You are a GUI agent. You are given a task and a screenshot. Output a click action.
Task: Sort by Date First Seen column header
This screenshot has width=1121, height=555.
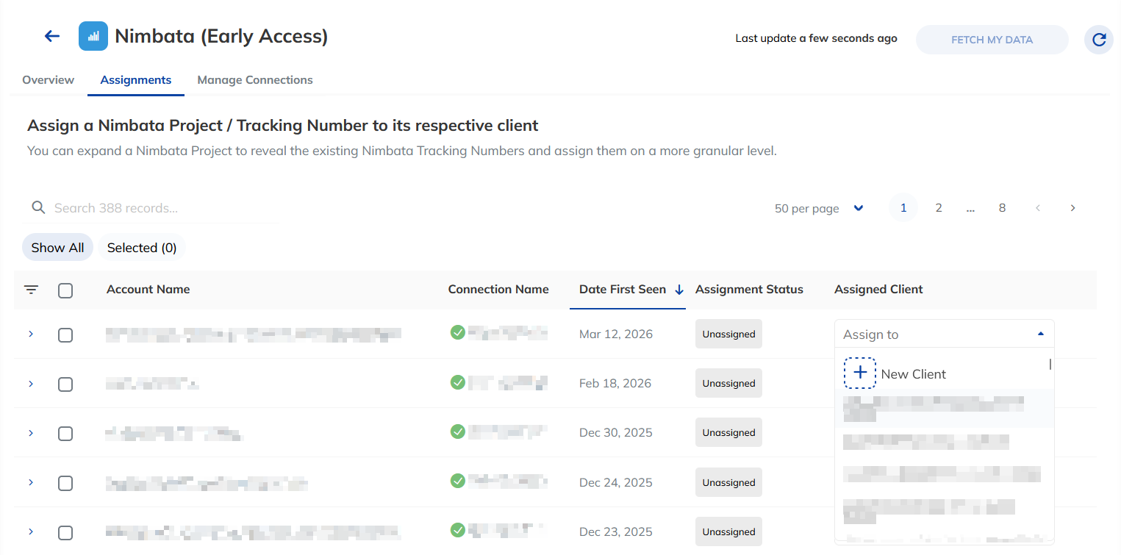point(623,290)
